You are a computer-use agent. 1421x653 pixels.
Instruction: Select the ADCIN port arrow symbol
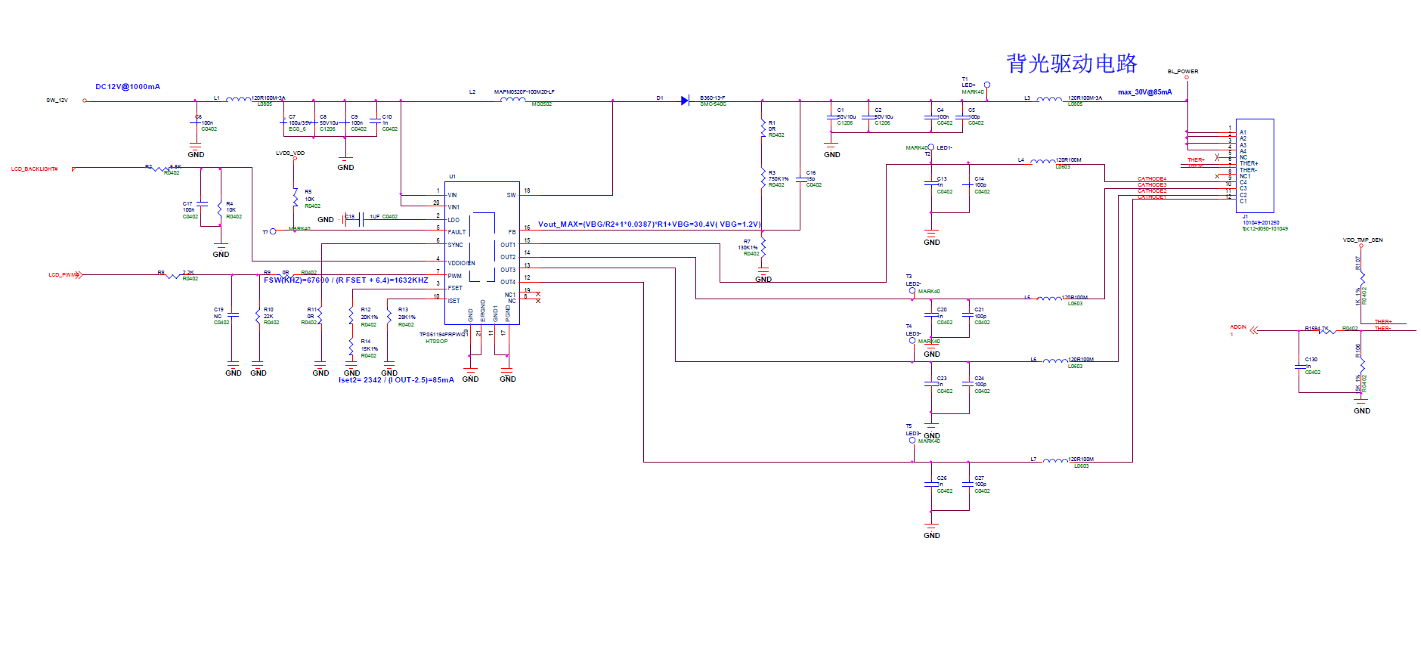[x=1255, y=330]
